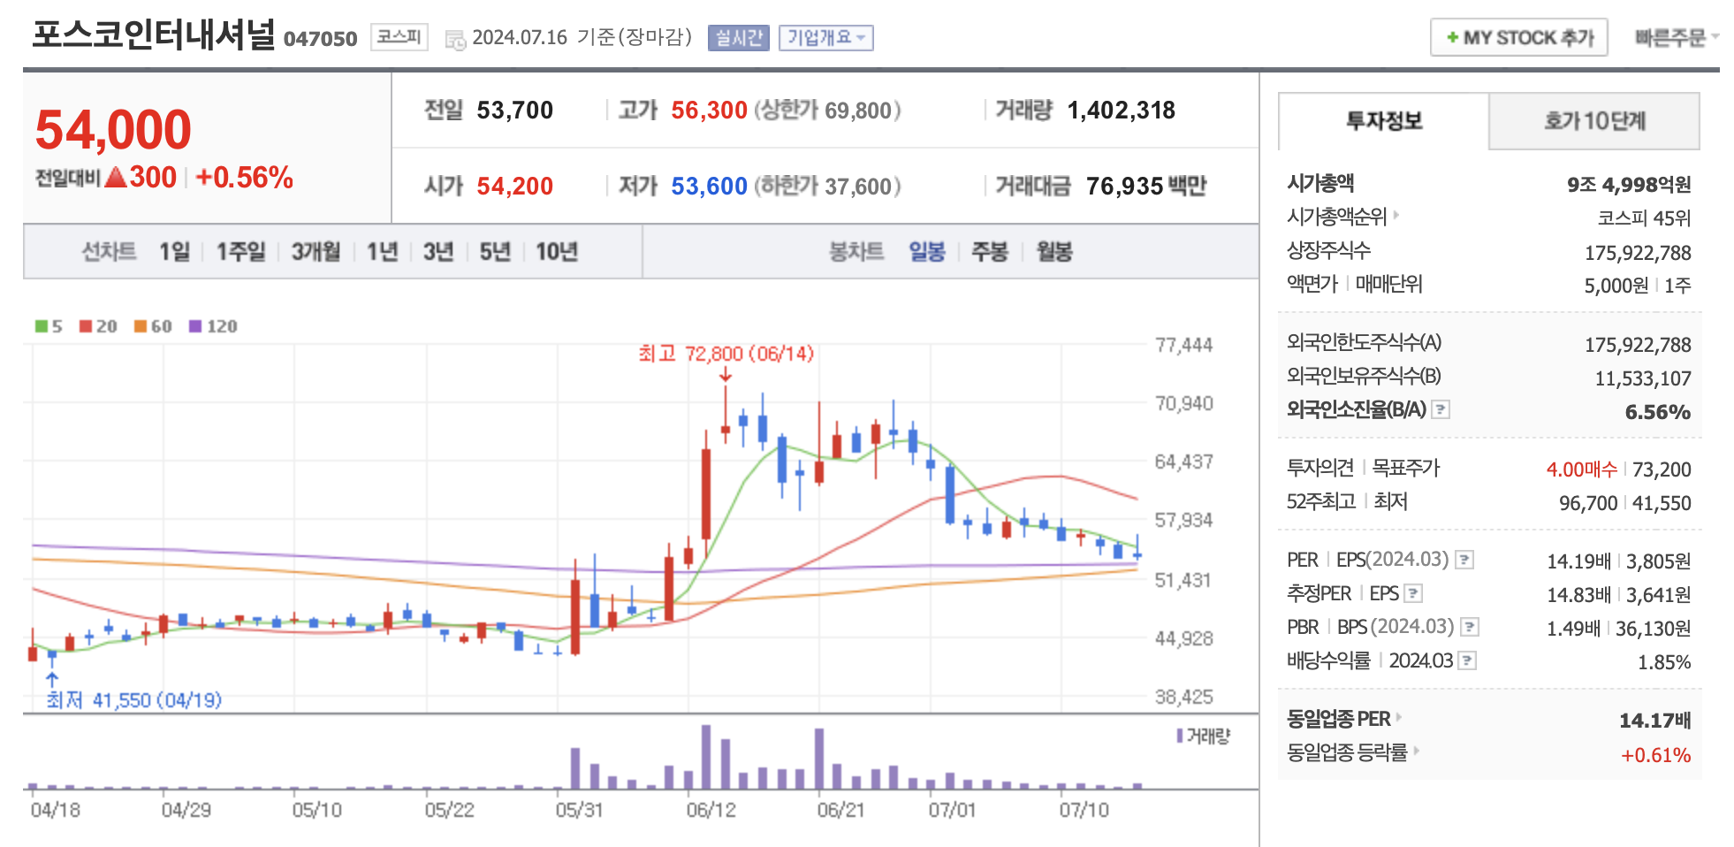Toggle the 실시간 real-time badge
This screenshot has height=847, width=1734.
pyautogui.click(x=739, y=37)
